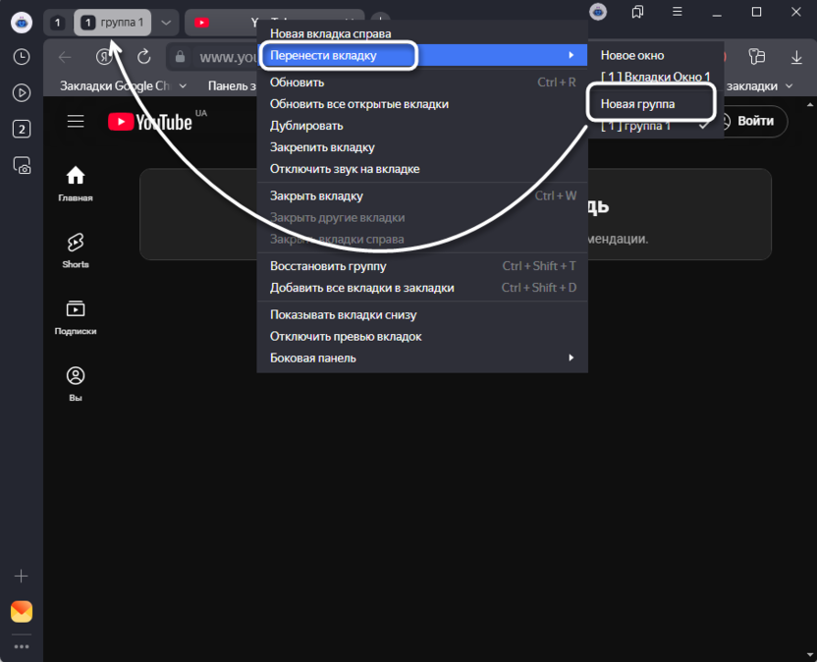The image size is (817, 662).
Task: Take a screenshot with sidebar camera icon
Action: (x=22, y=165)
